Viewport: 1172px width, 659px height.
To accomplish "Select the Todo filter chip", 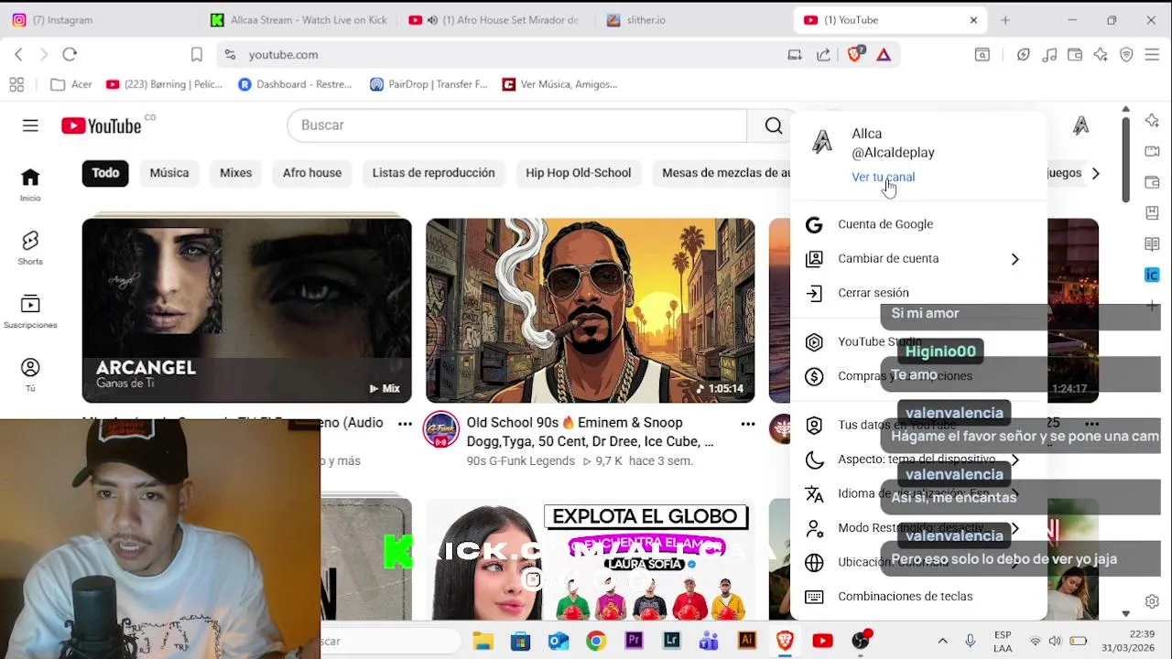I will click(105, 173).
